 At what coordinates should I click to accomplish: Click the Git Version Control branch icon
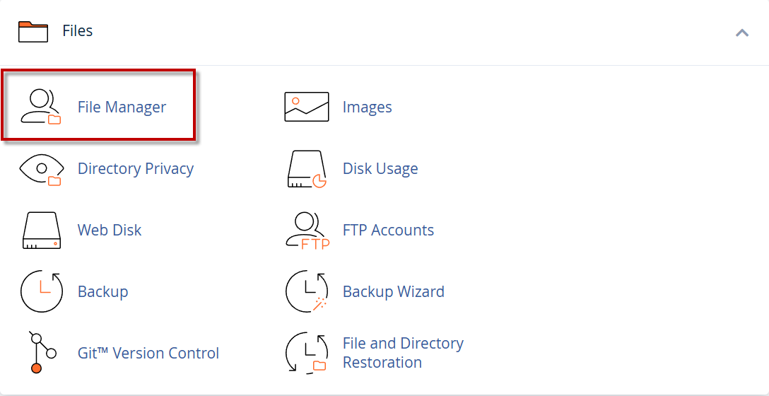(40, 353)
